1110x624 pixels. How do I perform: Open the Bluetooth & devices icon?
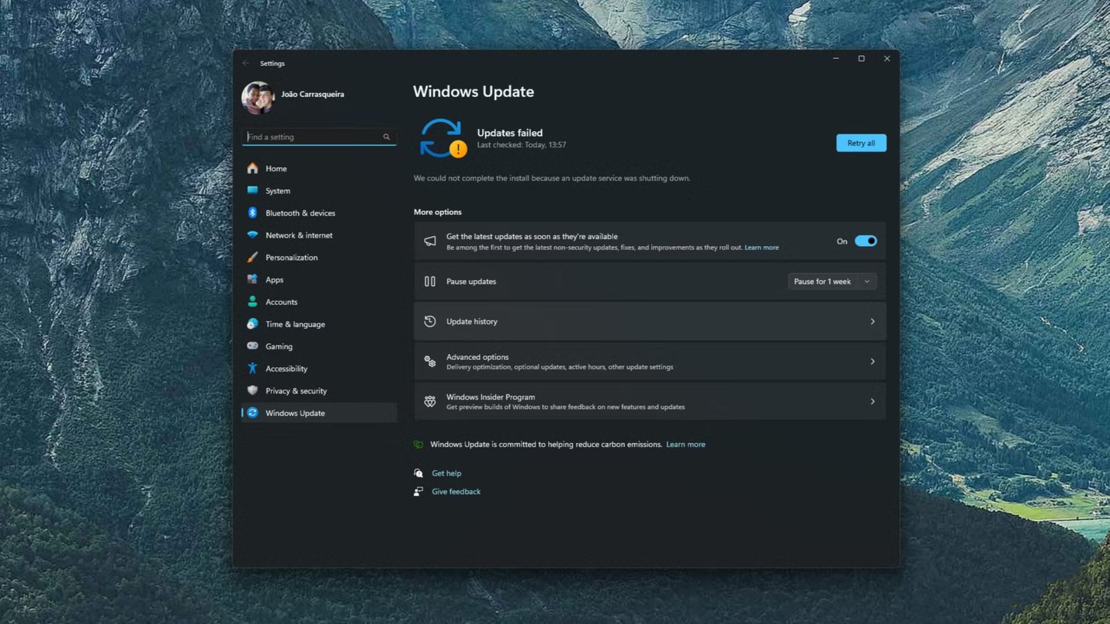click(x=253, y=213)
